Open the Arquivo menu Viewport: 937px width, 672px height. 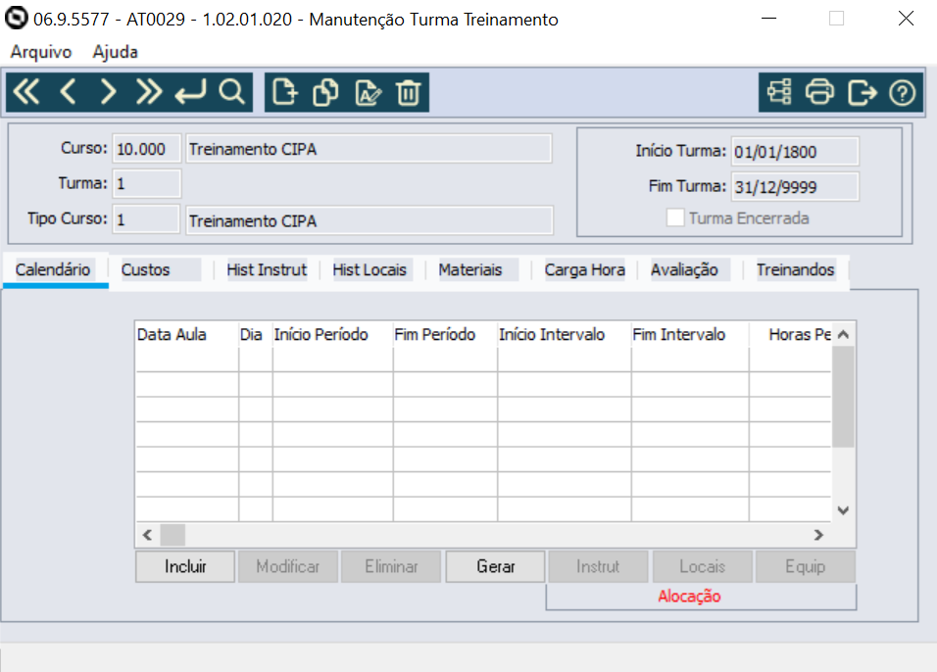[39, 52]
